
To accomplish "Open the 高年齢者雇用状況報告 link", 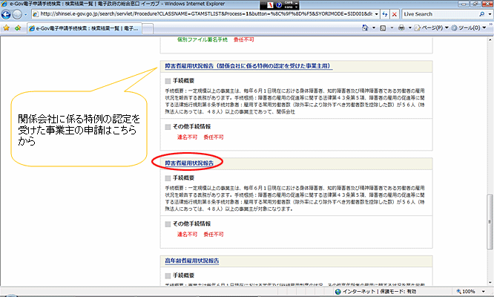I will (x=192, y=261).
